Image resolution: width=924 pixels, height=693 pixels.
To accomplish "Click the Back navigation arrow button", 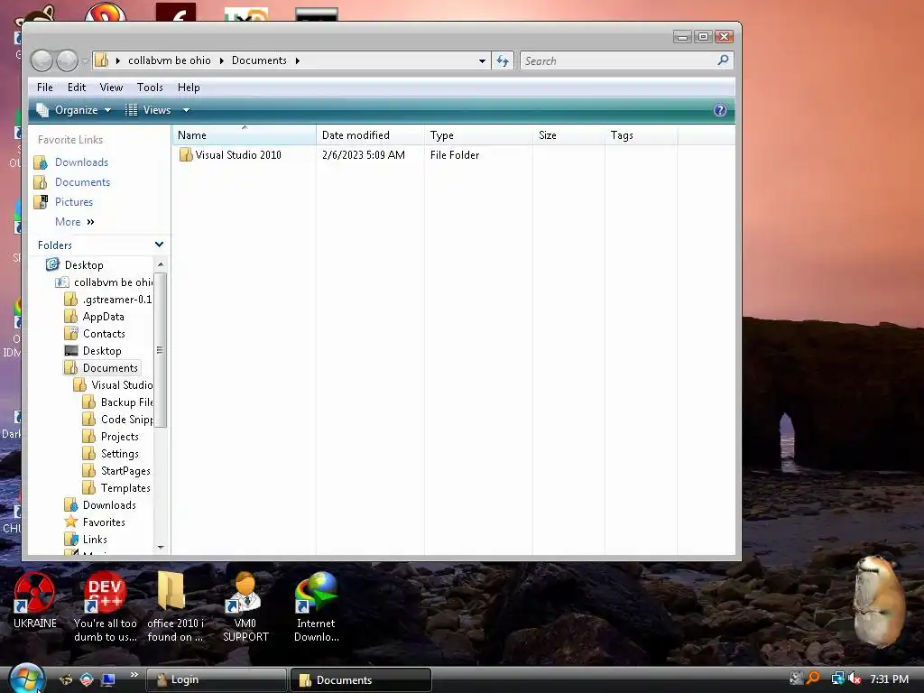I will (42, 60).
